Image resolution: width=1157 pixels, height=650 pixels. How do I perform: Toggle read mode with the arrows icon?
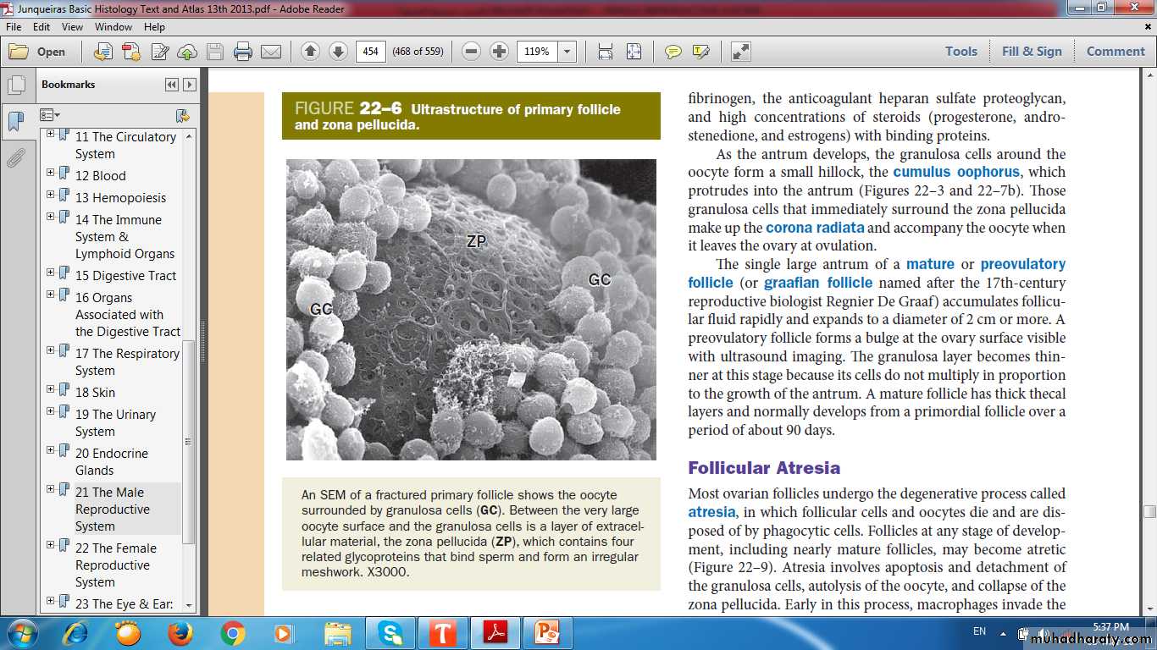tap(740, 52)
